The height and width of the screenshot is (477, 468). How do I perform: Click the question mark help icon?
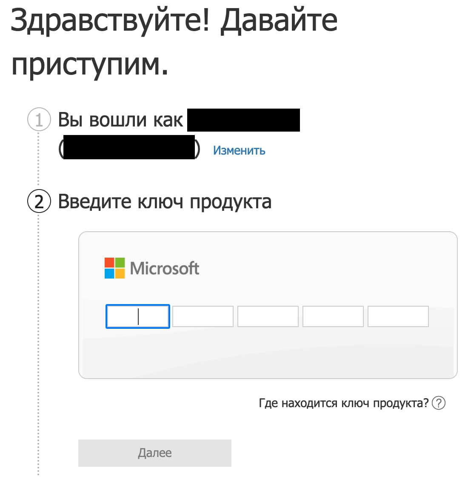coord(438,403)
